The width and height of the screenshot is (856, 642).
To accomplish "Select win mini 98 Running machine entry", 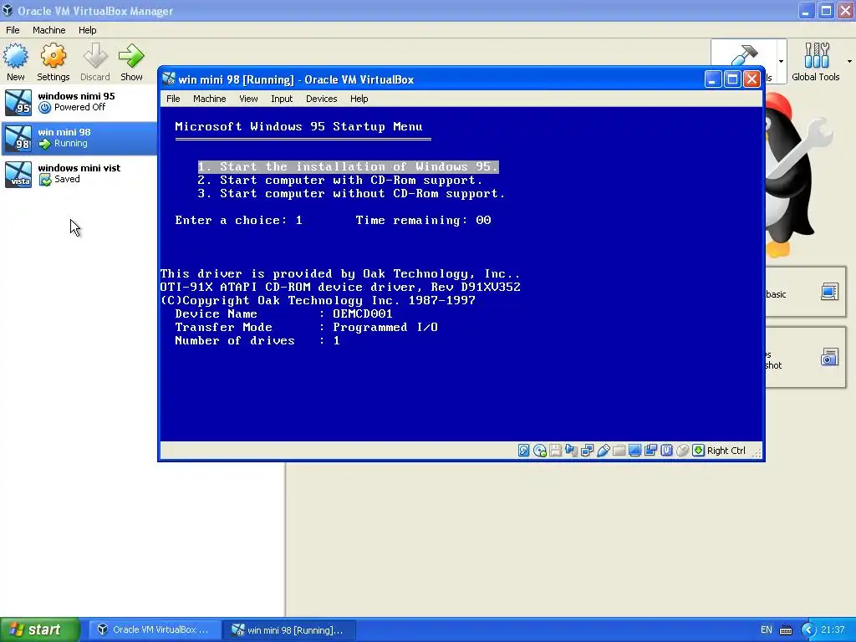I will (x=79, y=138).
